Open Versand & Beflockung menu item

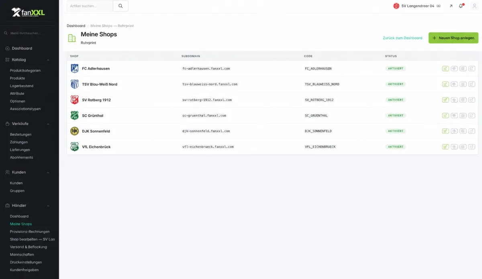[29, 247]
